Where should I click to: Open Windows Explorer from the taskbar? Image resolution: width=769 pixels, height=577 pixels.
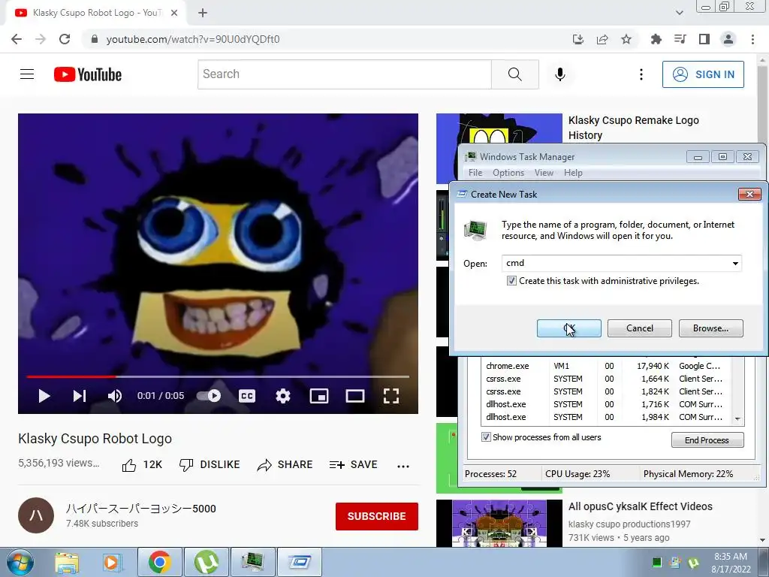[67, 562]
